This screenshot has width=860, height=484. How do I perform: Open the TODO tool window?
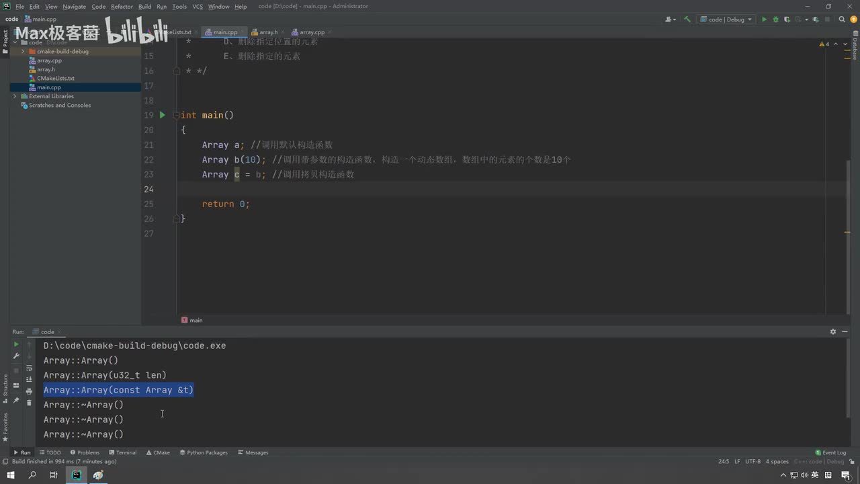point(50,452)
